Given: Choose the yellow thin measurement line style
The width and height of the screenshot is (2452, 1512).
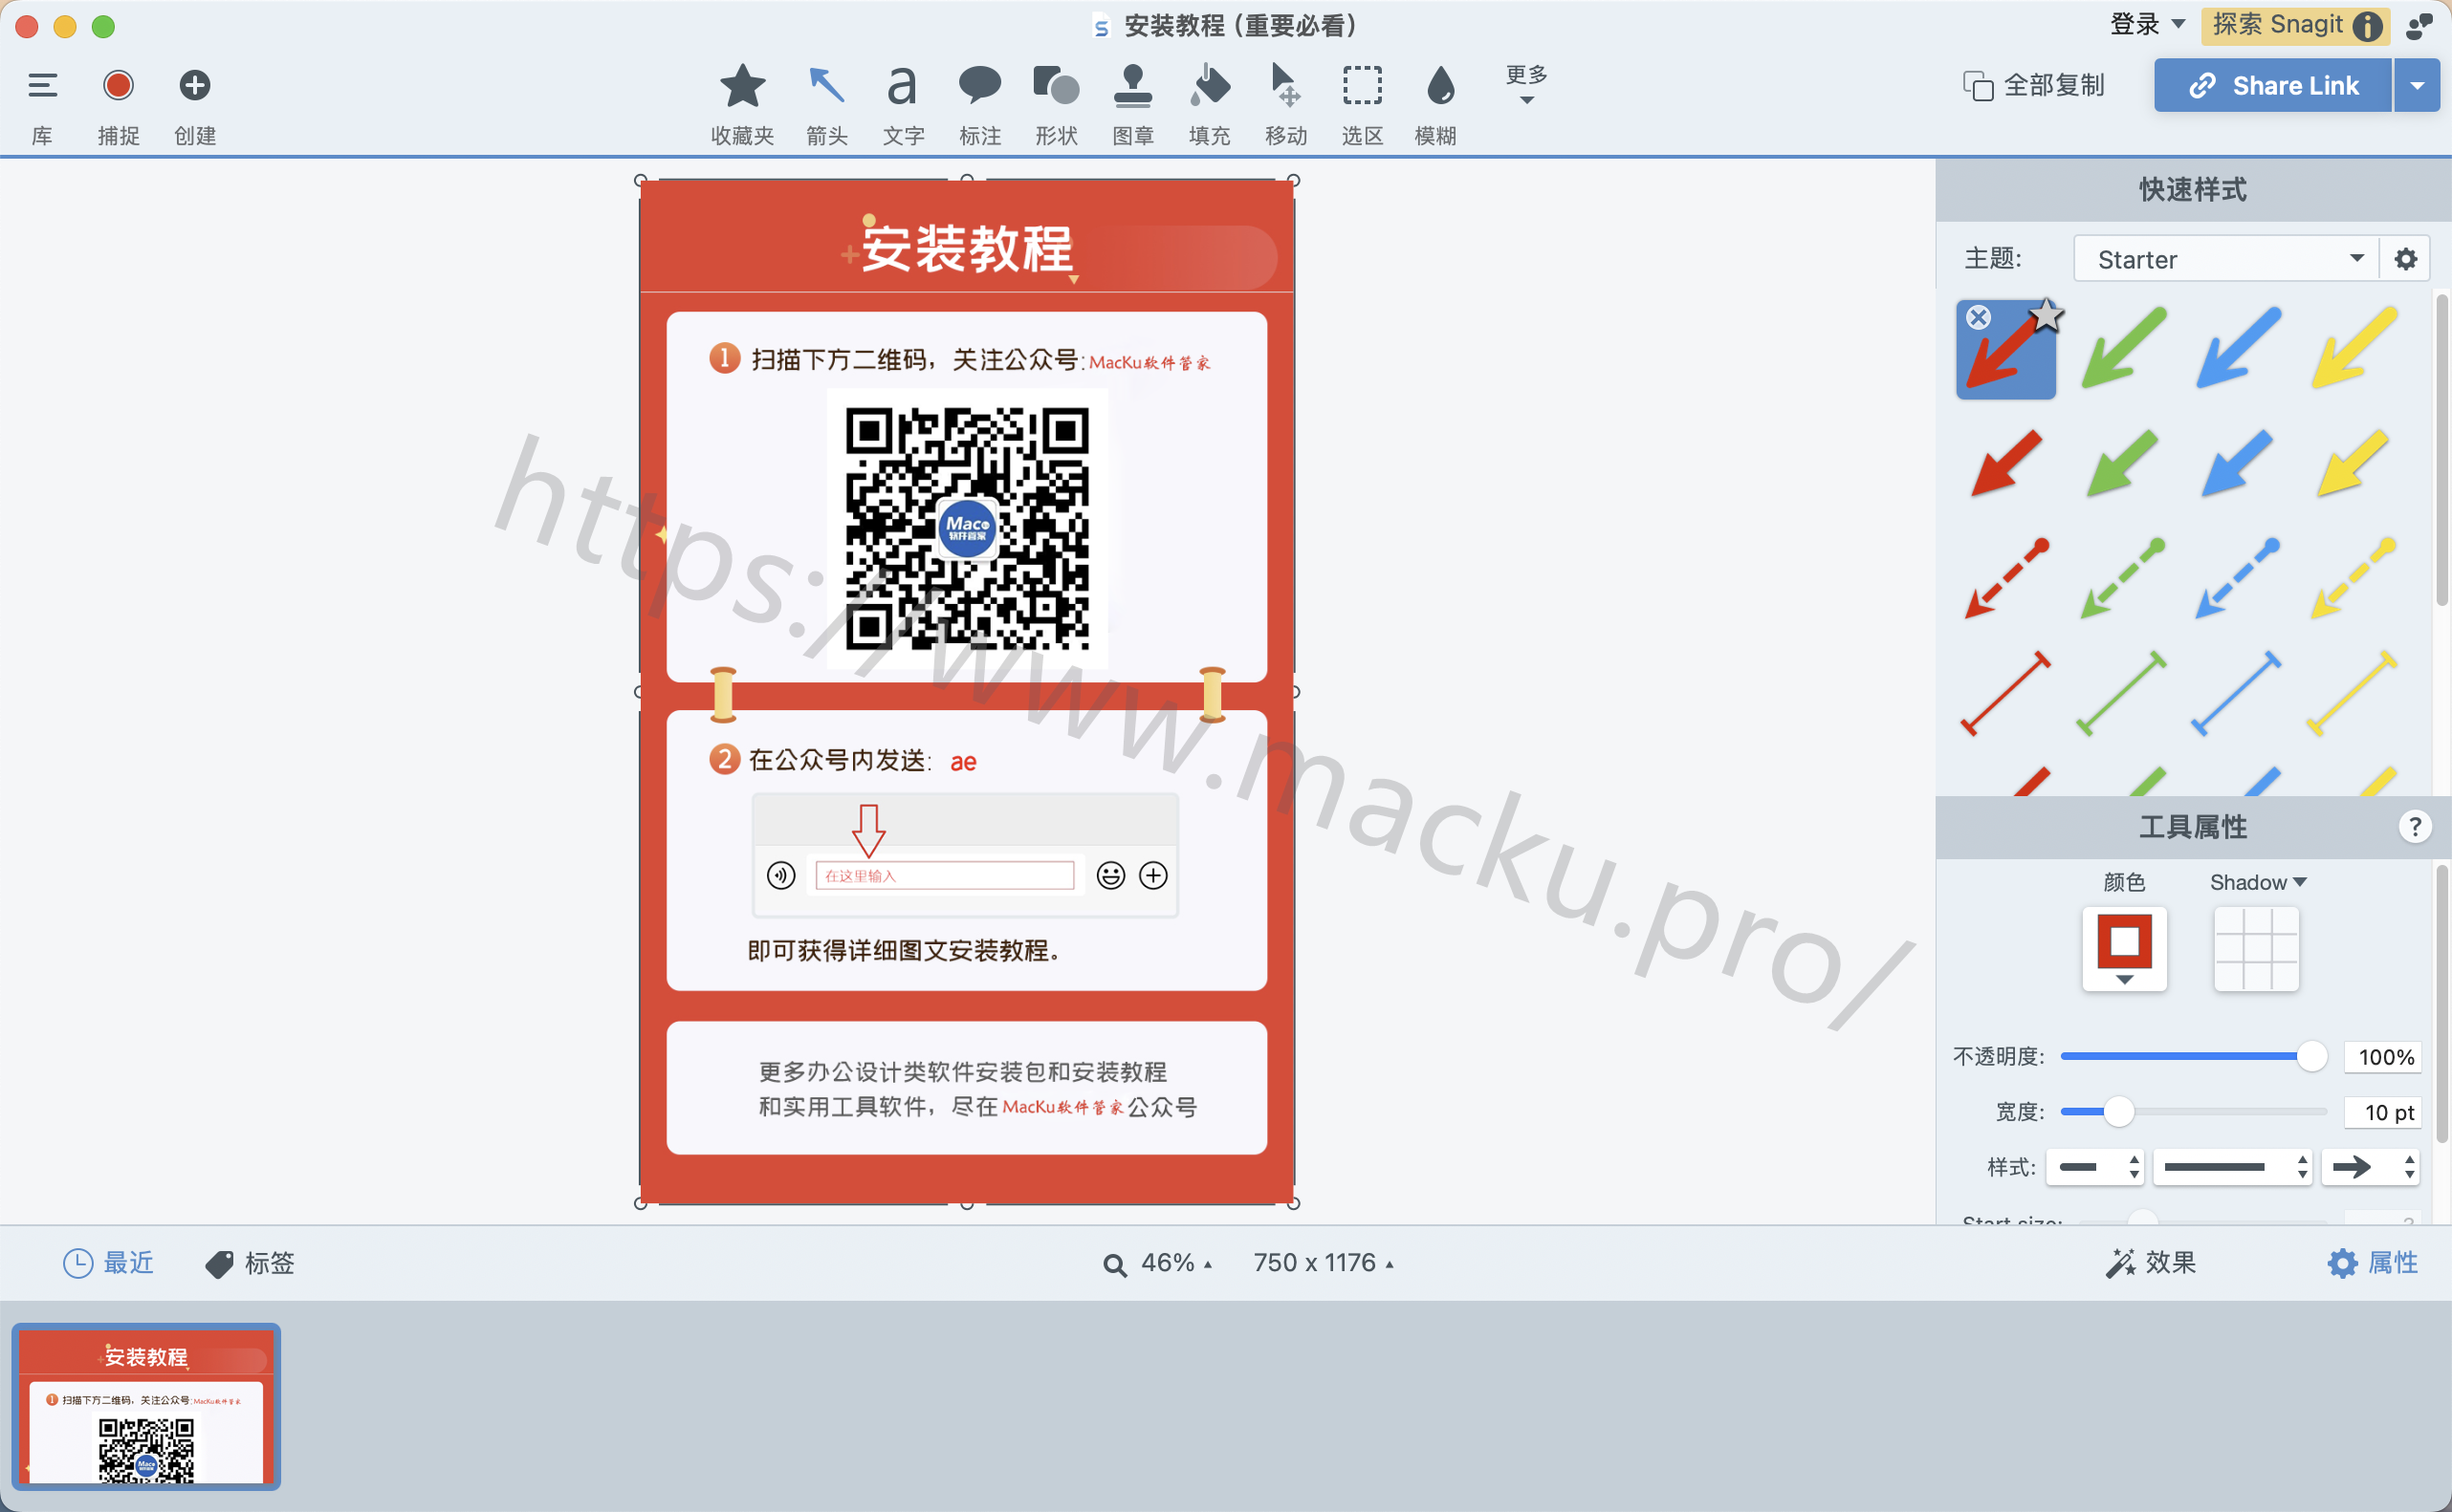Looking at the screenshot, I should coord(2353,693).
